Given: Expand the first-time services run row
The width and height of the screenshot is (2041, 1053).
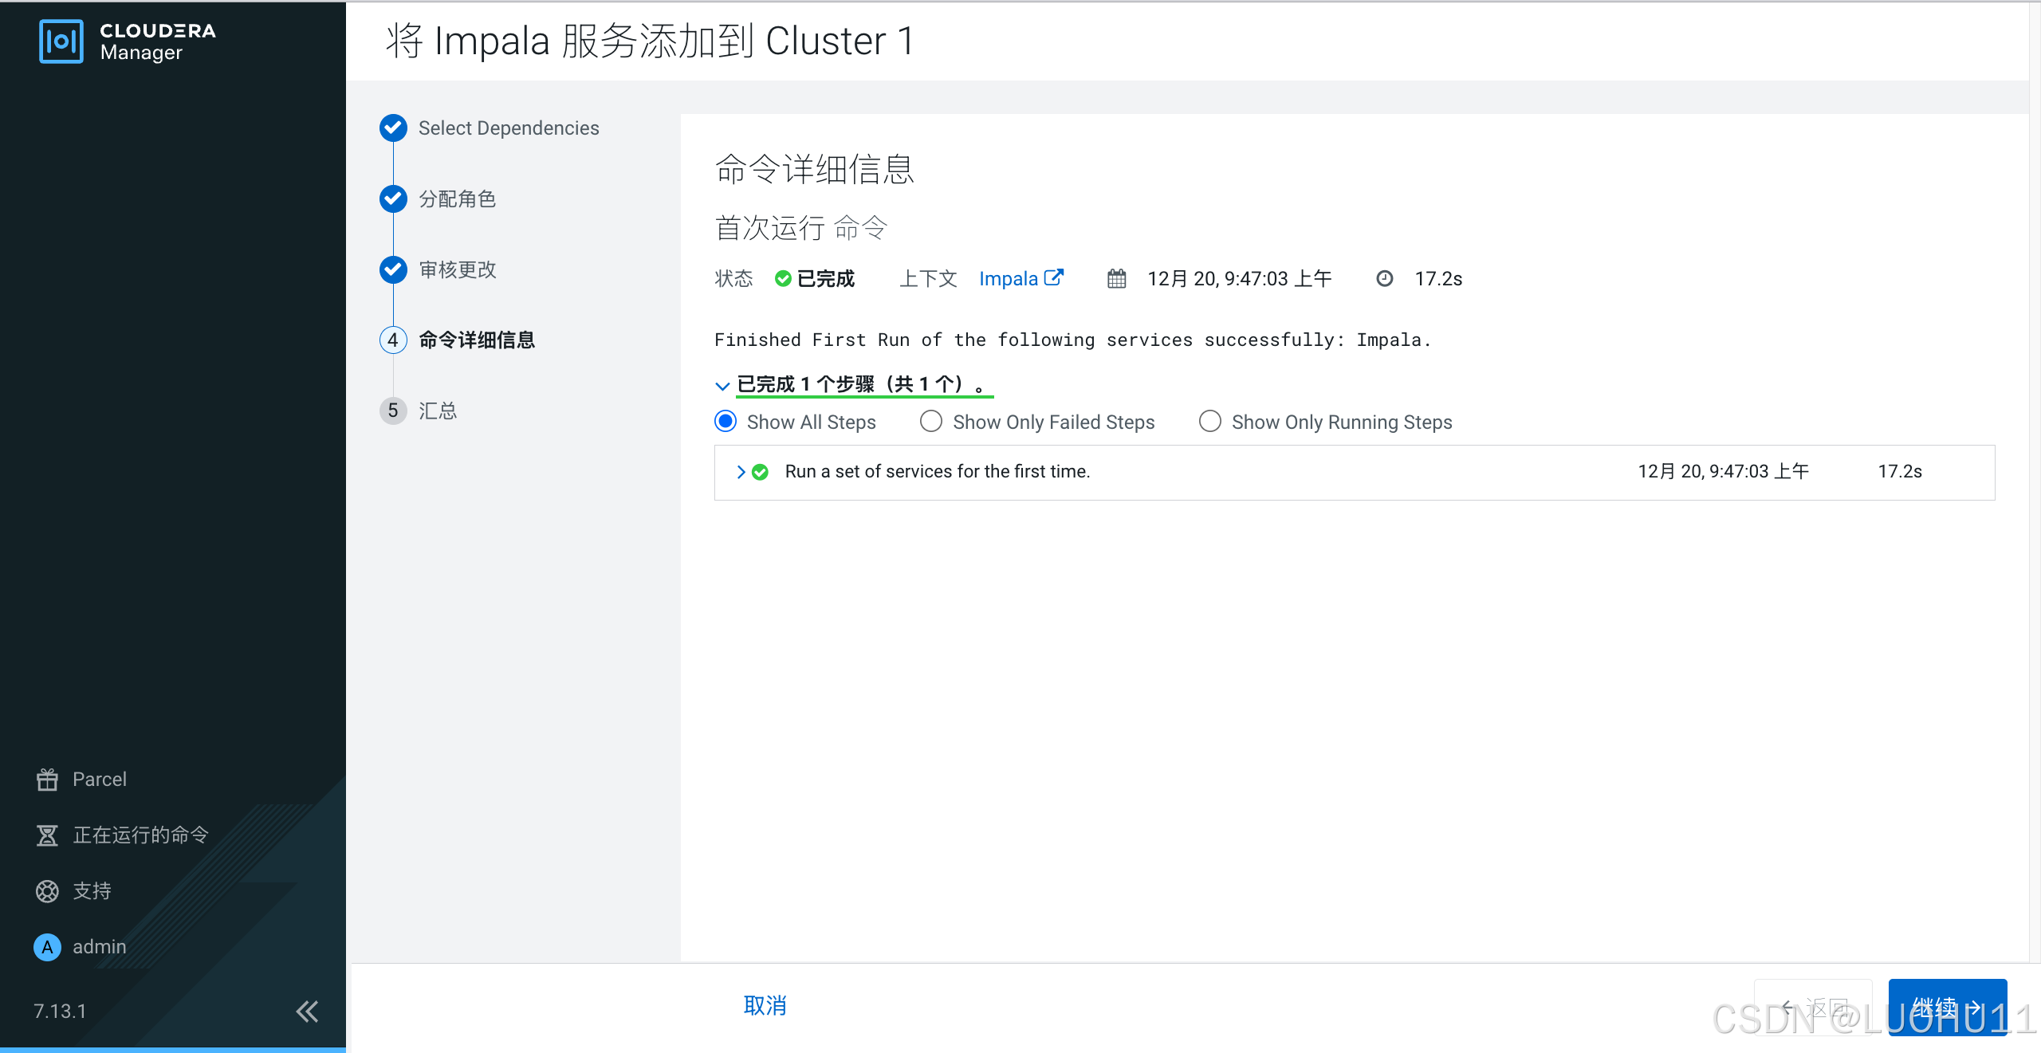Looking at the screenshot, I should 741,472.
